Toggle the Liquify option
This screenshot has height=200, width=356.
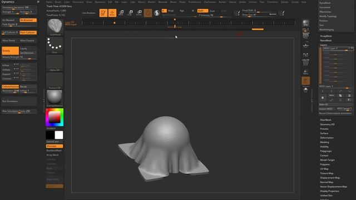tap(28, 48)
